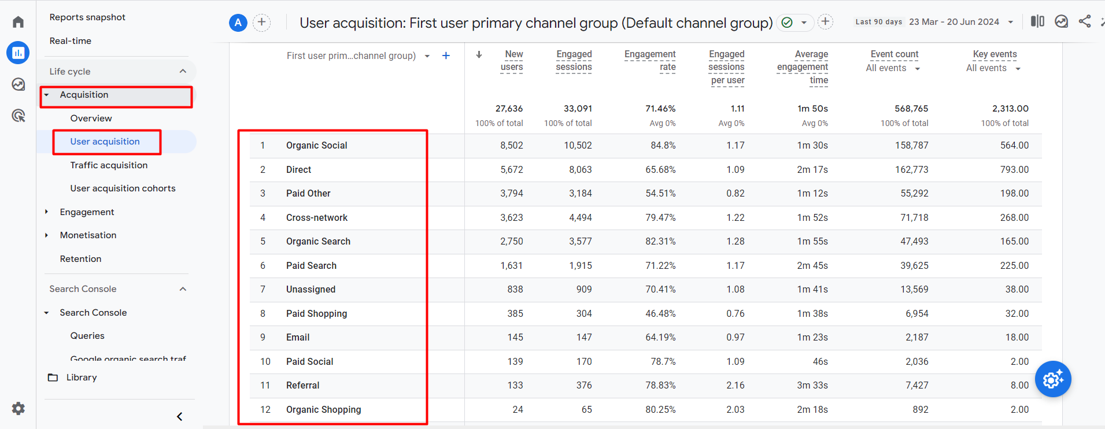Open the Library folder link

pos(82,378)
